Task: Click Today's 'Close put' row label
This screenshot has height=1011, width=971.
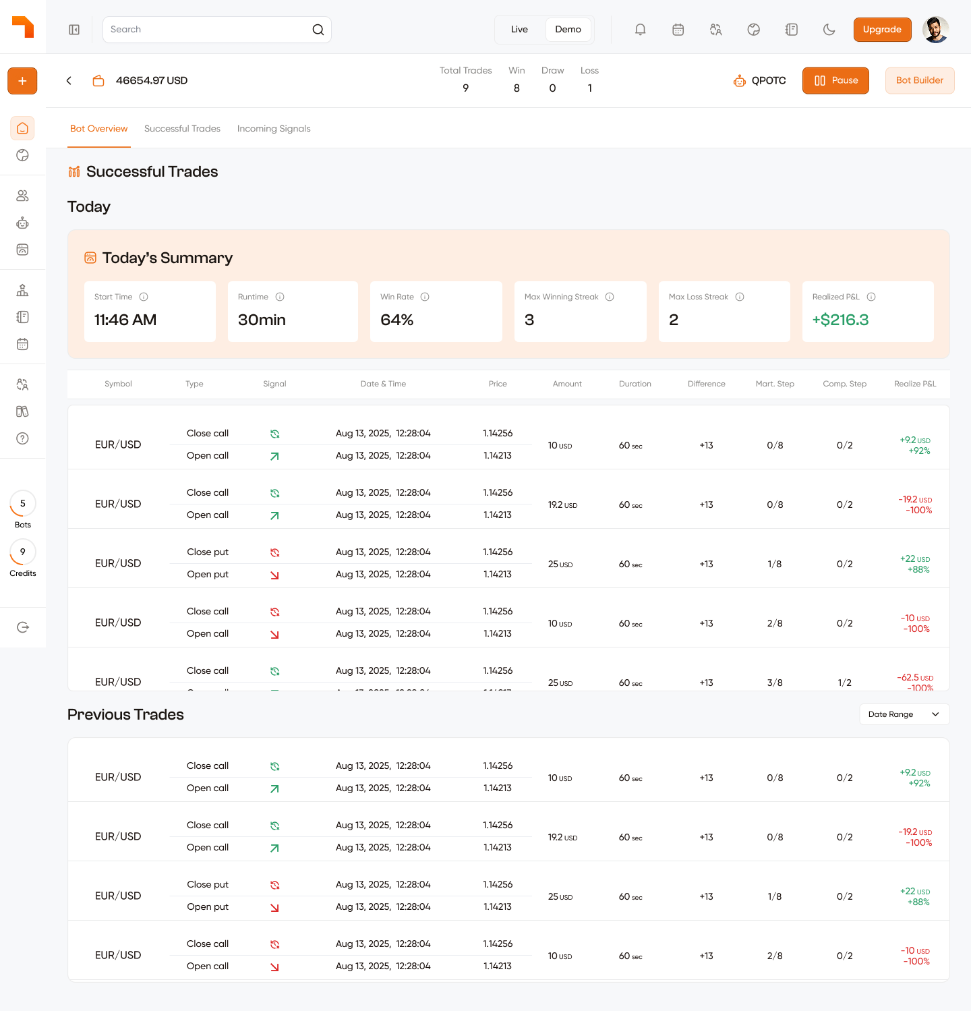Action: tap(208, 552)
